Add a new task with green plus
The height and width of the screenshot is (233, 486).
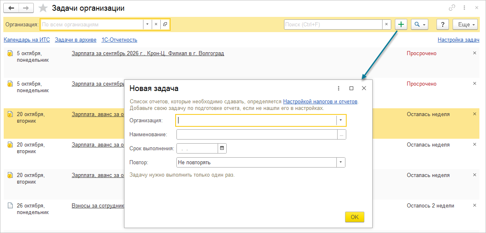(x=401, y=24)
